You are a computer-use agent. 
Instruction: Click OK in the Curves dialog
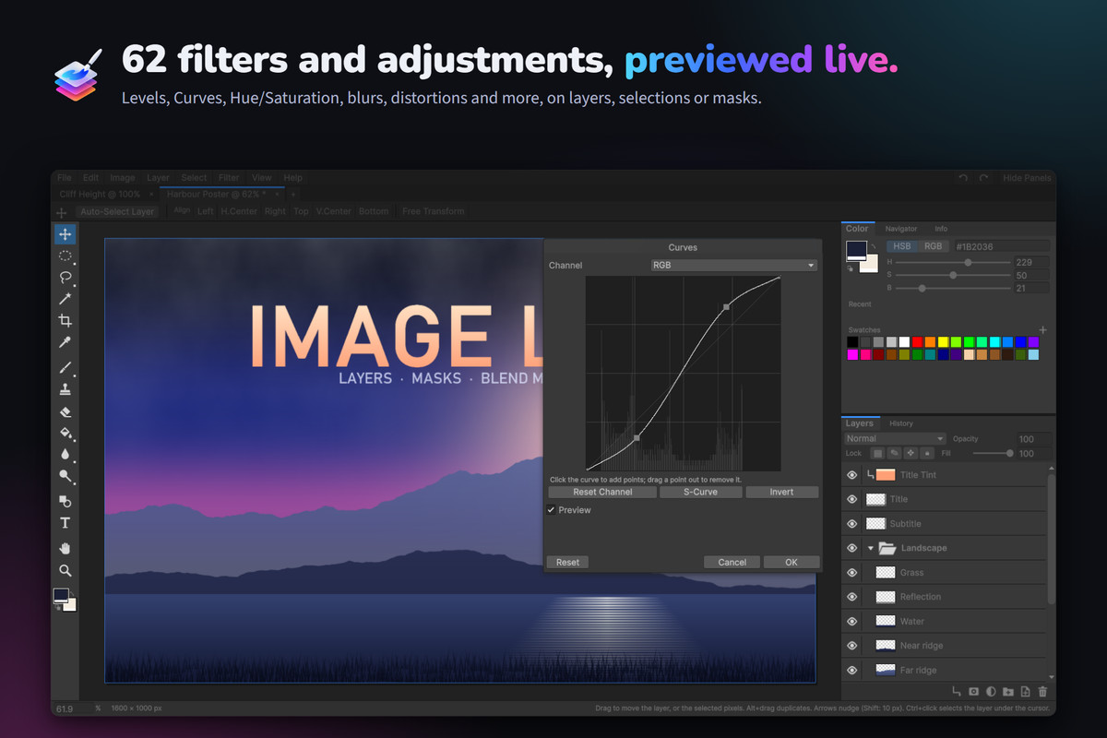pyautogui.click(x=792, y=562)
